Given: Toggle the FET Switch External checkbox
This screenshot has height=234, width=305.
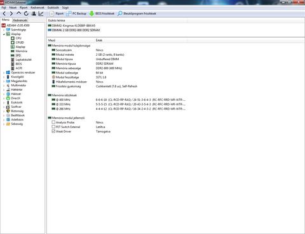Looking at the screenshot, I should 53,127.
